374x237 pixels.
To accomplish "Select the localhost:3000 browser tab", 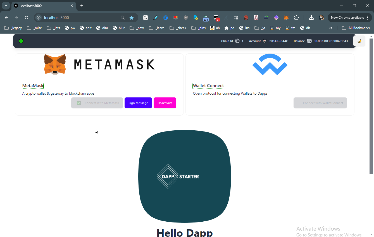I will tap(44, 6).
